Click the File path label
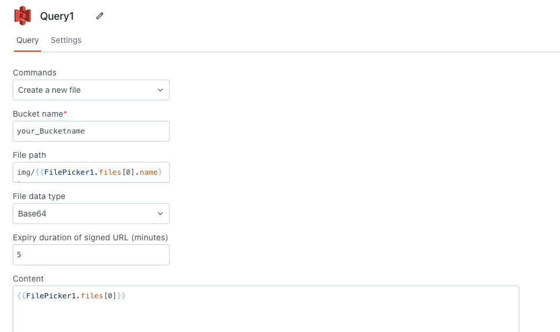Screen dimensions: 560x332 pyautogui.click(x=29, y=155)
